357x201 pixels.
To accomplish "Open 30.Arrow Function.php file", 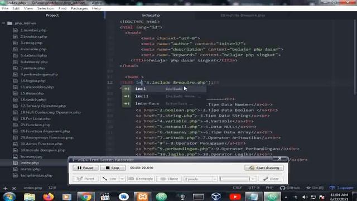I will 41,144.
